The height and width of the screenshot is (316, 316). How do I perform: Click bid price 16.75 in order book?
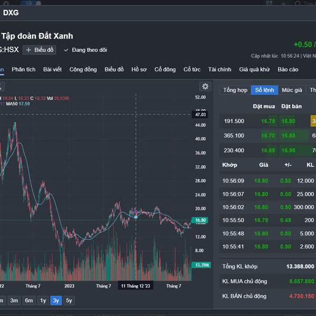pyautogui.click(x=268, y=121)
